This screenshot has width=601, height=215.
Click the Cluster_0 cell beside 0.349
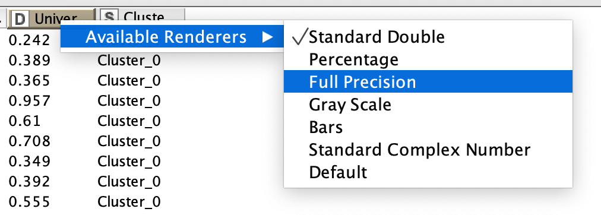click(x=129, y=162)
